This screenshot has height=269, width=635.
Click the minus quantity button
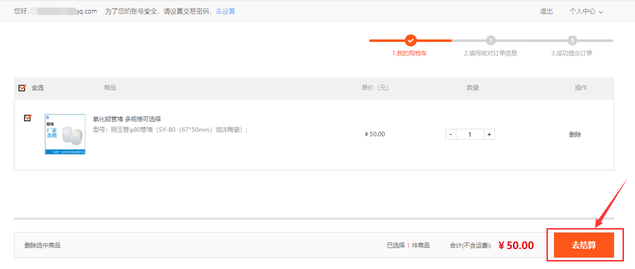450,134
